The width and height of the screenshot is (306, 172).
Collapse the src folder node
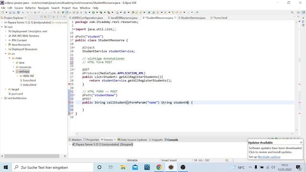(x=6, y=54)
